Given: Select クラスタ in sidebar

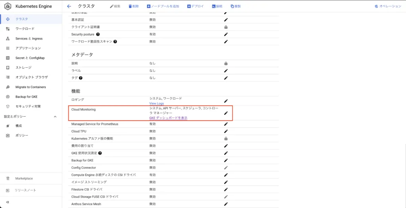Looking at the screenshot, I should (31, 19).
